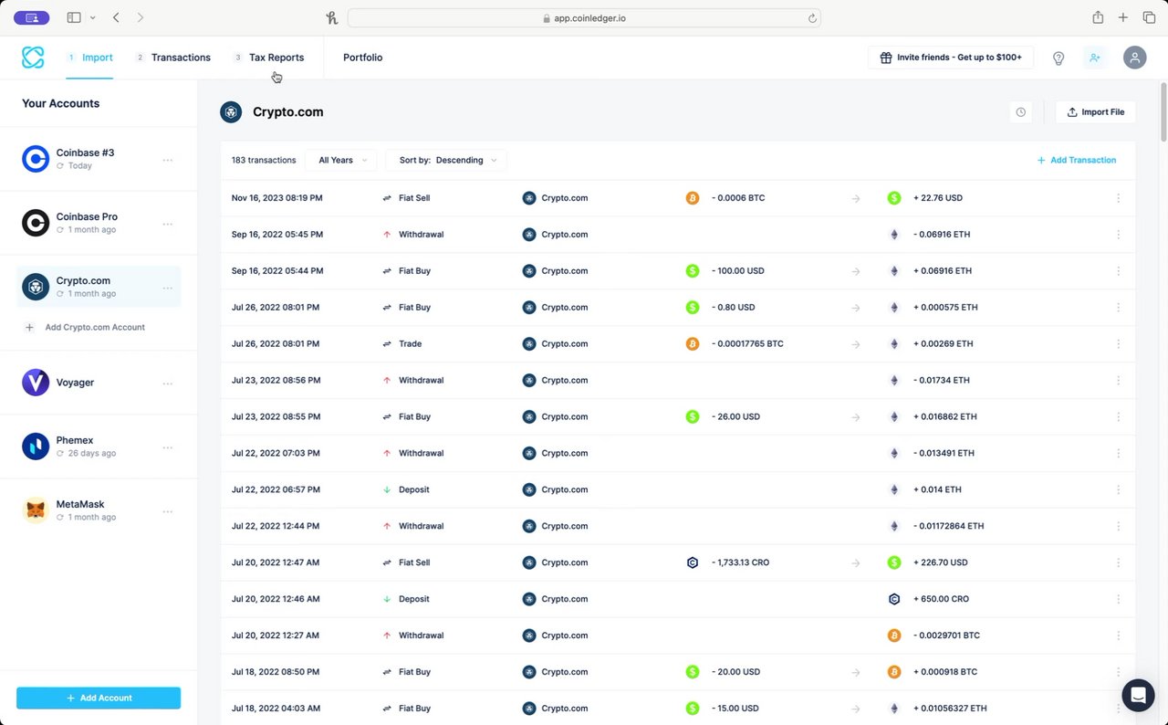1168x725 pixels.
Task: Open menu for Sep 16, 2022 05:45 PM withdrawal
Action: point(1119,235)
